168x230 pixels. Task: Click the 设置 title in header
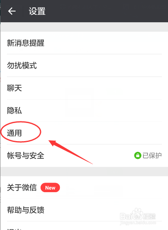point(37,11)
